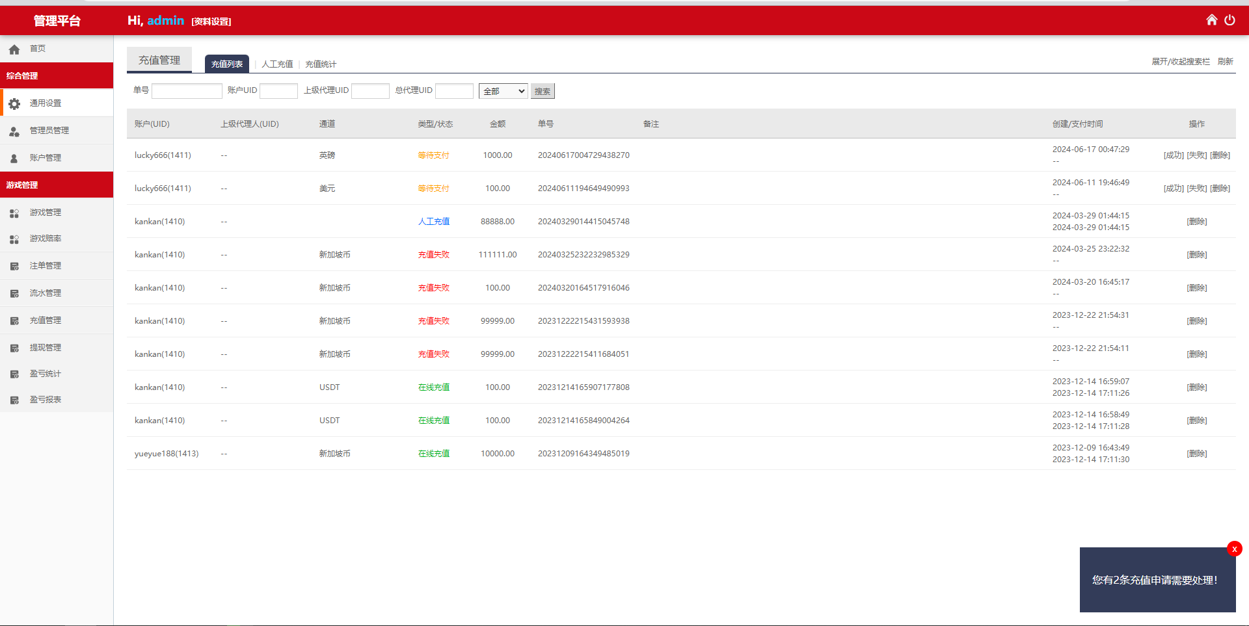Click the home icon in top-right header

[1211, 20]
